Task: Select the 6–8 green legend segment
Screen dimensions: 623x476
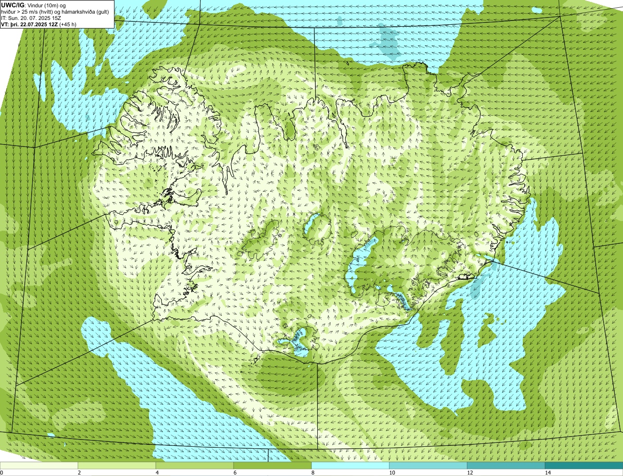Action: [273, 465]
